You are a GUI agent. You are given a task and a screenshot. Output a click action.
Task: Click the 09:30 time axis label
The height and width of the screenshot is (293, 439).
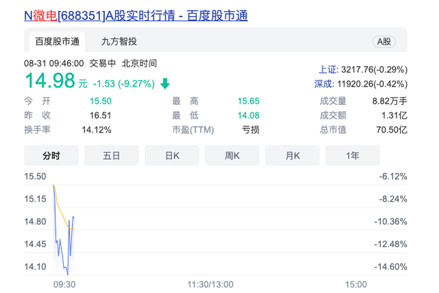[64, 285]
